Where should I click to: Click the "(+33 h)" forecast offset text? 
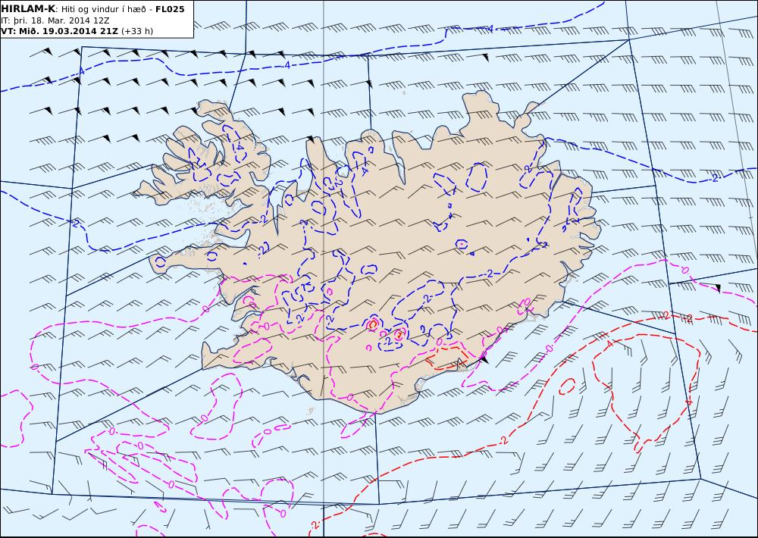click(136, 31)
